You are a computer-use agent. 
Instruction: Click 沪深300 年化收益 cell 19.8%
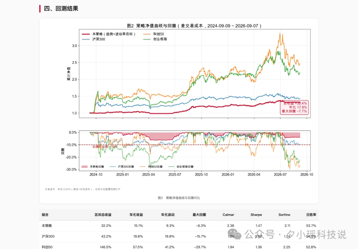coord(138,236)
